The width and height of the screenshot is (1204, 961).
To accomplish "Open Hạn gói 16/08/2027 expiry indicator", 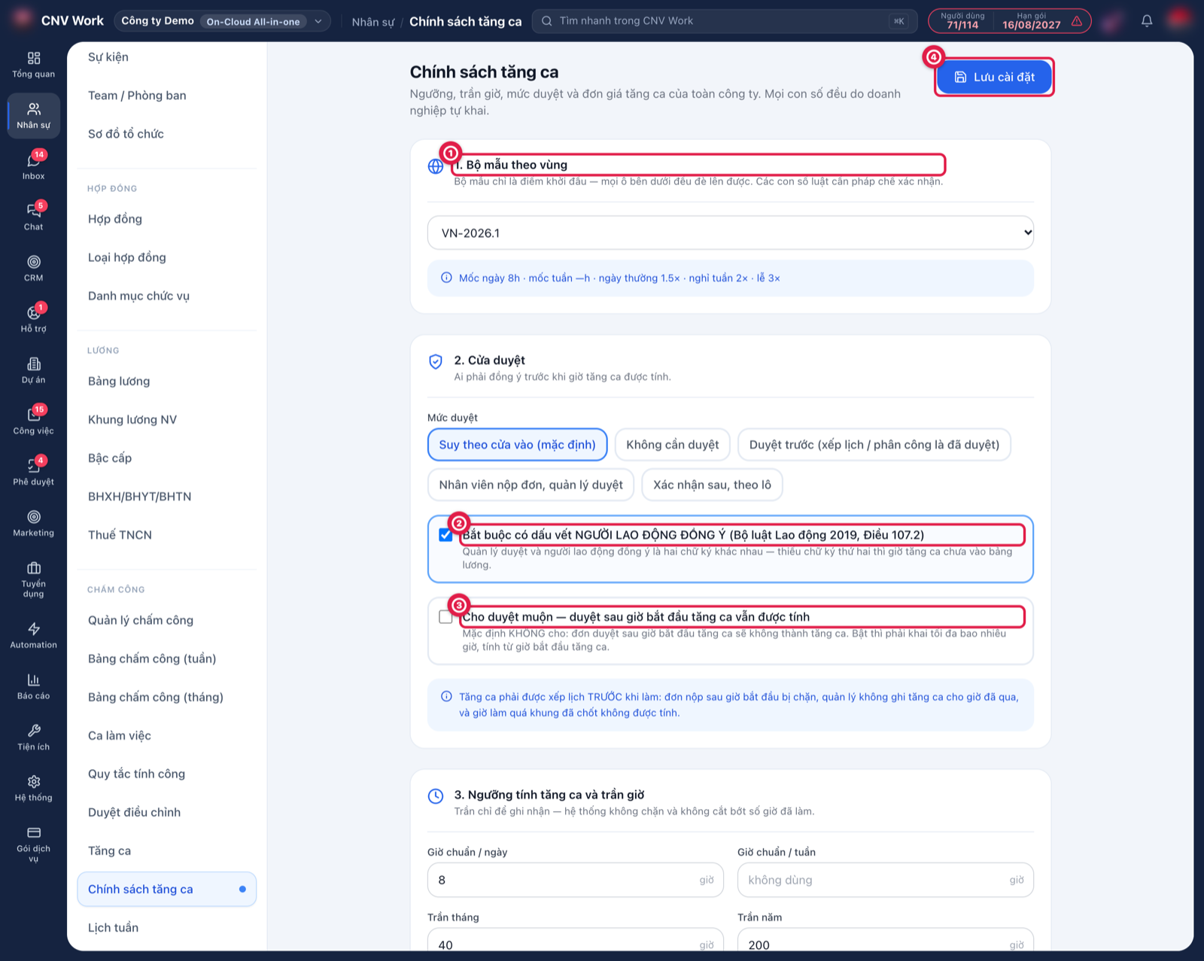I will point(1032,21).
